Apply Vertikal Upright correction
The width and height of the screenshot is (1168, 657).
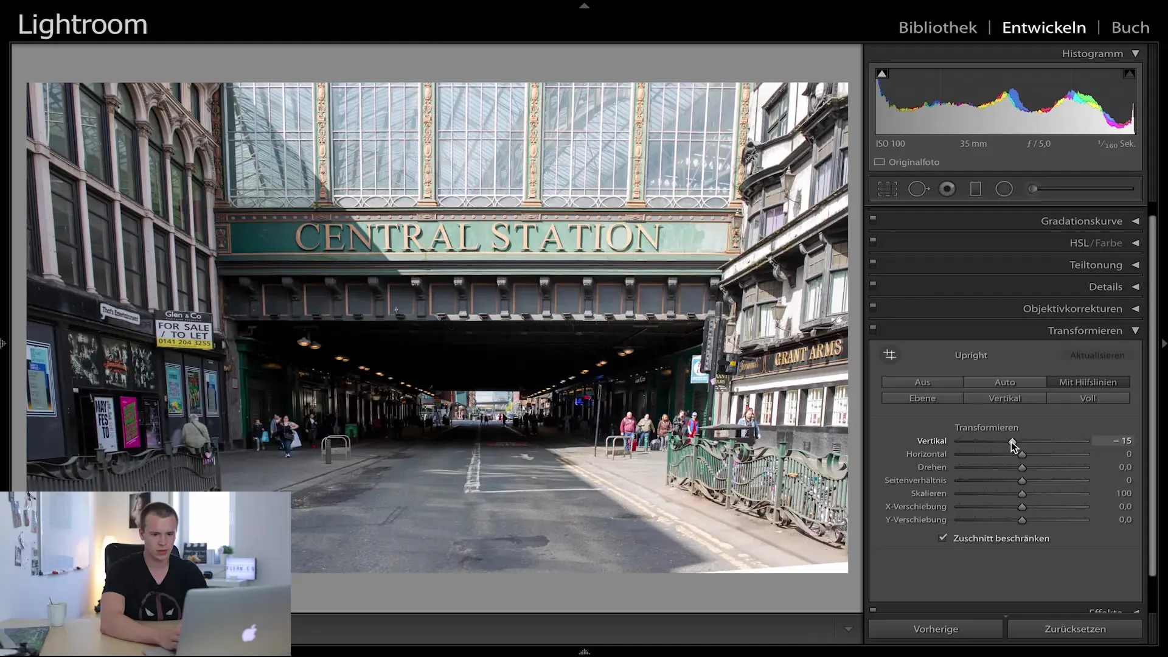coord(1005,398)
